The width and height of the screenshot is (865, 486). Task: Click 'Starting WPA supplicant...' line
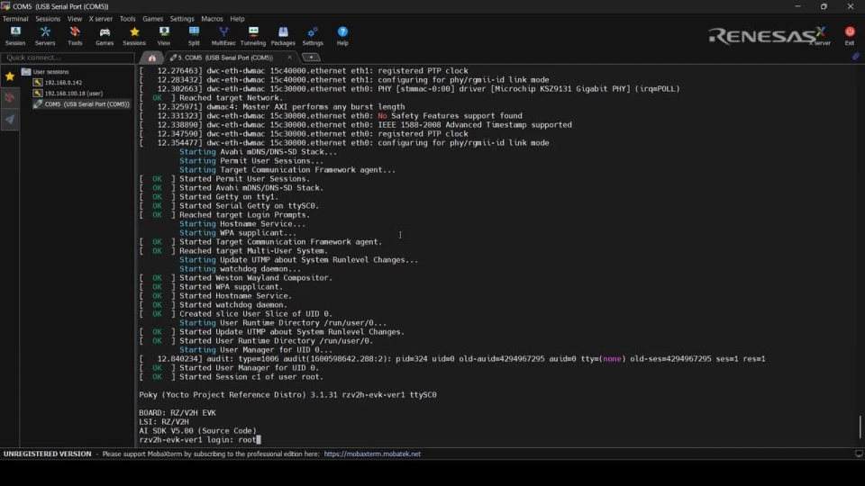[238, 232]
